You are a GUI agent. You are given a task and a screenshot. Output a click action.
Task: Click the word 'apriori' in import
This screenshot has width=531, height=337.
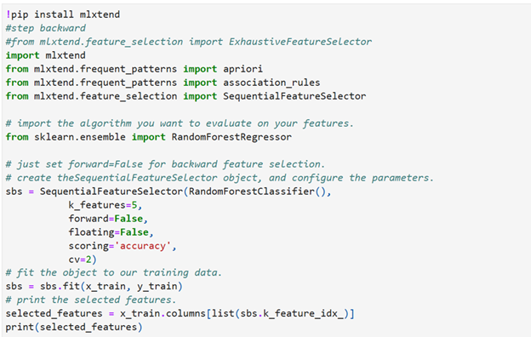coord(243,69)
